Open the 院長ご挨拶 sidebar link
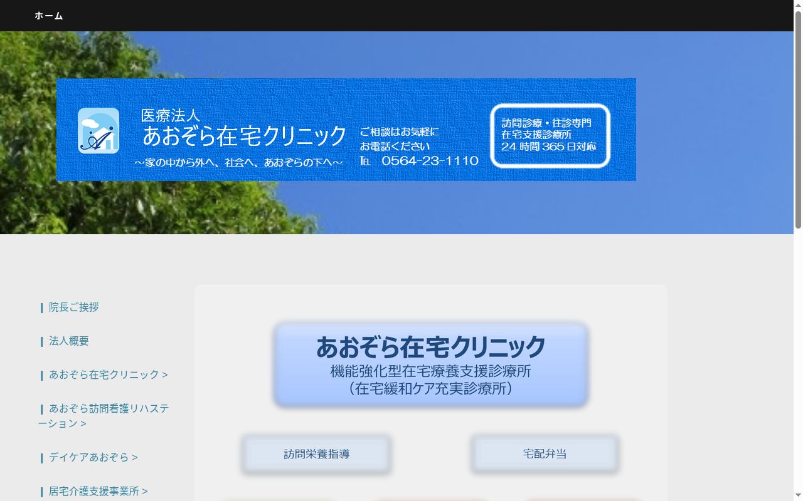This screenshot has width=803, height=501. (x=74, y=307)
